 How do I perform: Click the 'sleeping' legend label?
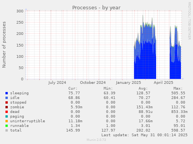19,93
